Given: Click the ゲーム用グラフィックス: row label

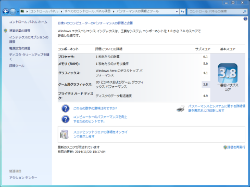Looking at the screenshot, I should [75, 85].
